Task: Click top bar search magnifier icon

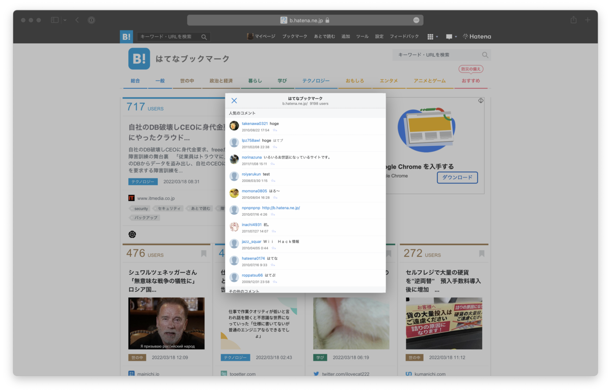Action: [204, 37]
